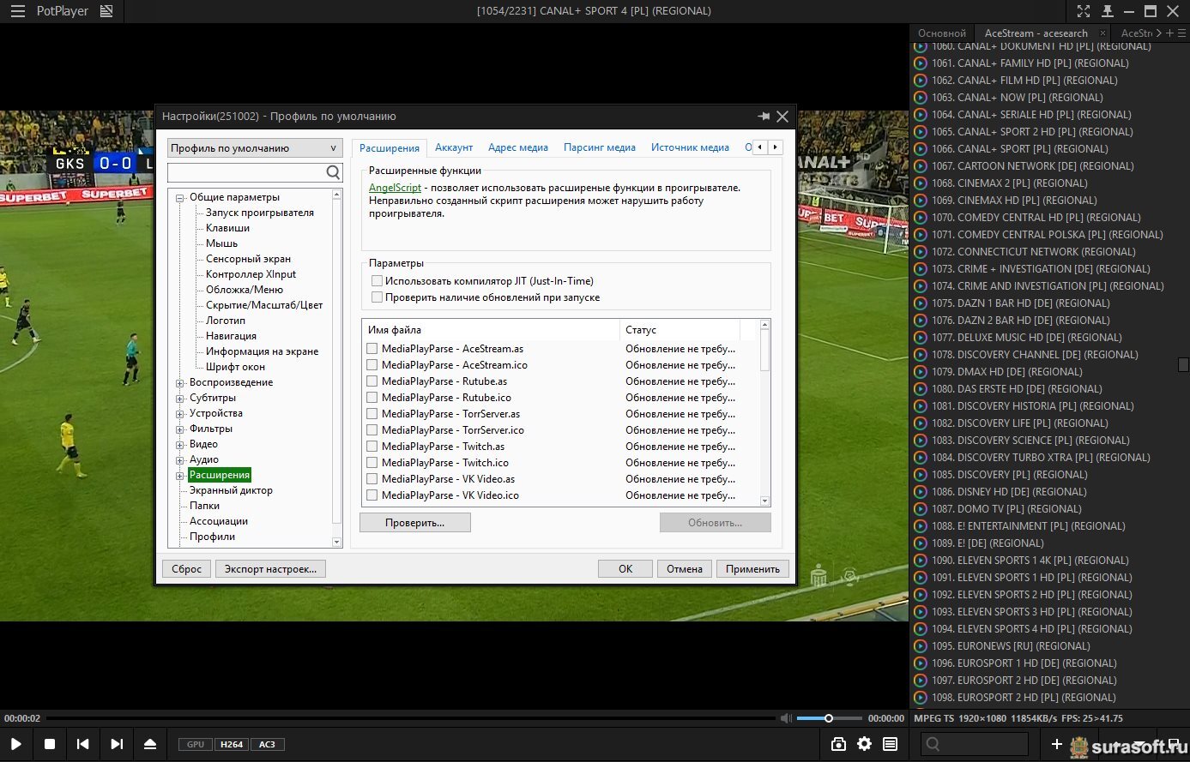The width and height of the screenshot is (1190, 762).
Task: Toggle the playlist panel icon
Action: click(x=891, y=744)
